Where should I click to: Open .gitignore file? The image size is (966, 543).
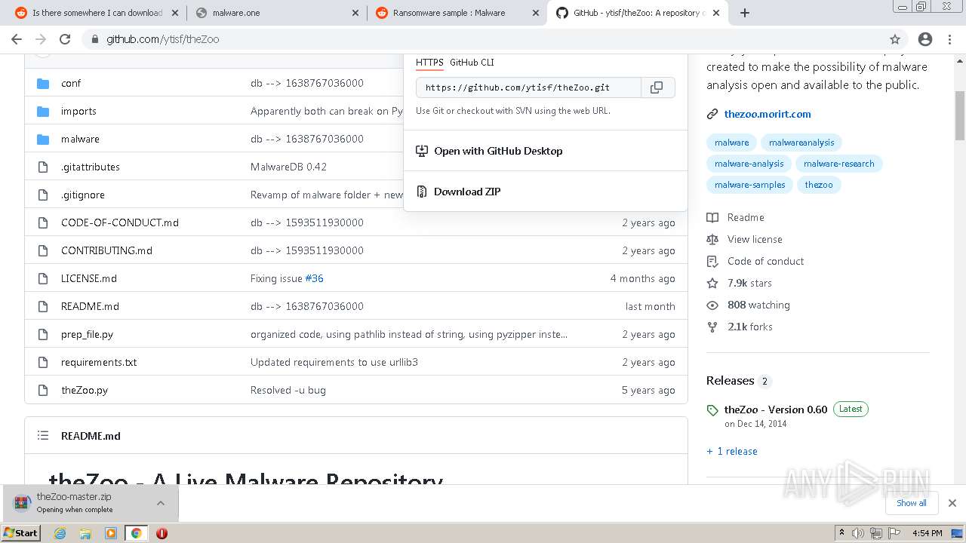point(83,195)
